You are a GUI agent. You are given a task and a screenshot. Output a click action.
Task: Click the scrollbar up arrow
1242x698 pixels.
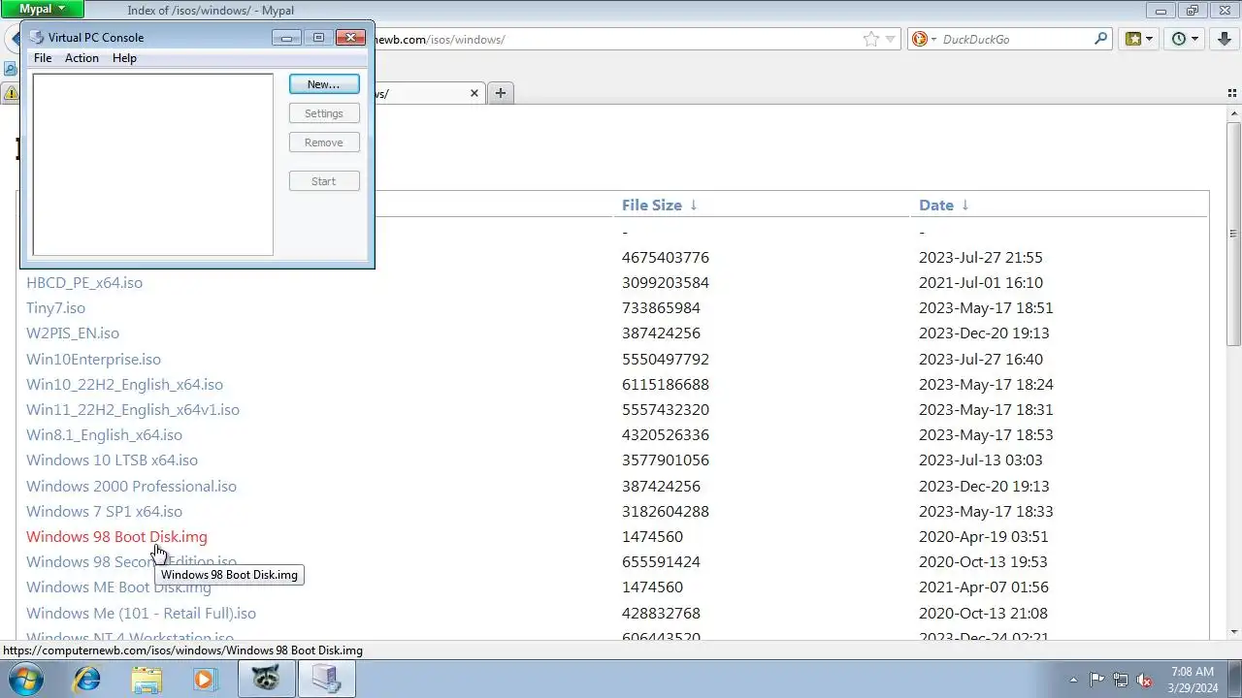tap(1233, 113)
